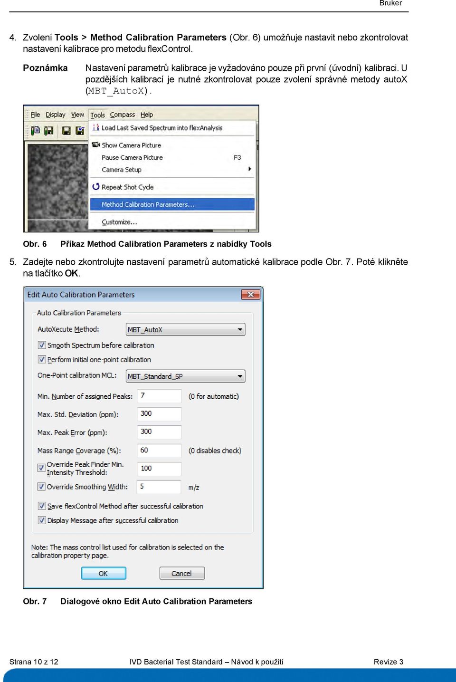The image size is (456, 682).
Task: Click the "Strana 10 z 12" footer text
Action: click(34, 662)
